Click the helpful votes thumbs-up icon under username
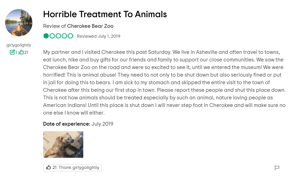Viewport: 289px width, 176px height. (x=21, y=52)
